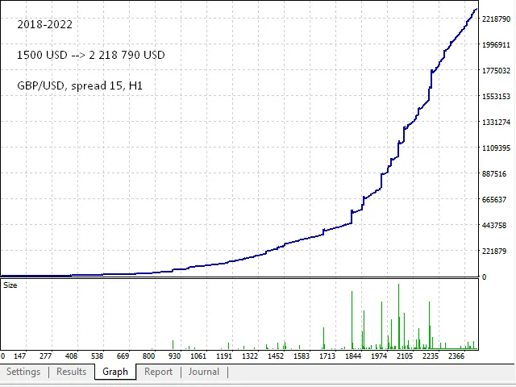Click the trade number 538 on x-axis
The height and width of the screenshot is (387, 516).
tap(97, 356)
